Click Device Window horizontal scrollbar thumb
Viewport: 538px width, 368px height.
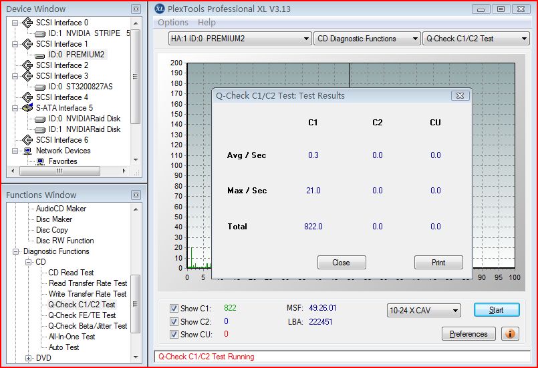point(59,171)
